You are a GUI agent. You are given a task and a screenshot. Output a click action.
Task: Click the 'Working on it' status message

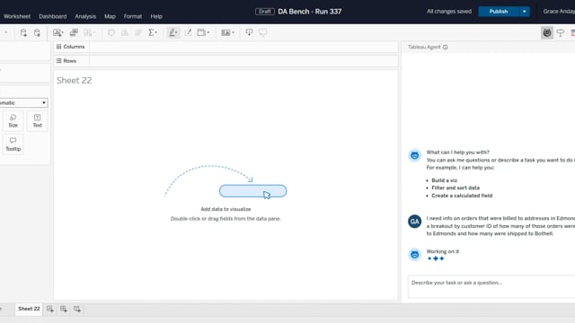tap(443, 251)
